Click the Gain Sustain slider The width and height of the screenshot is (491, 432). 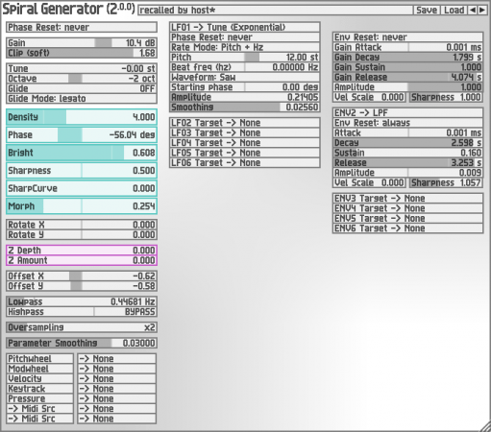[408, 67]
